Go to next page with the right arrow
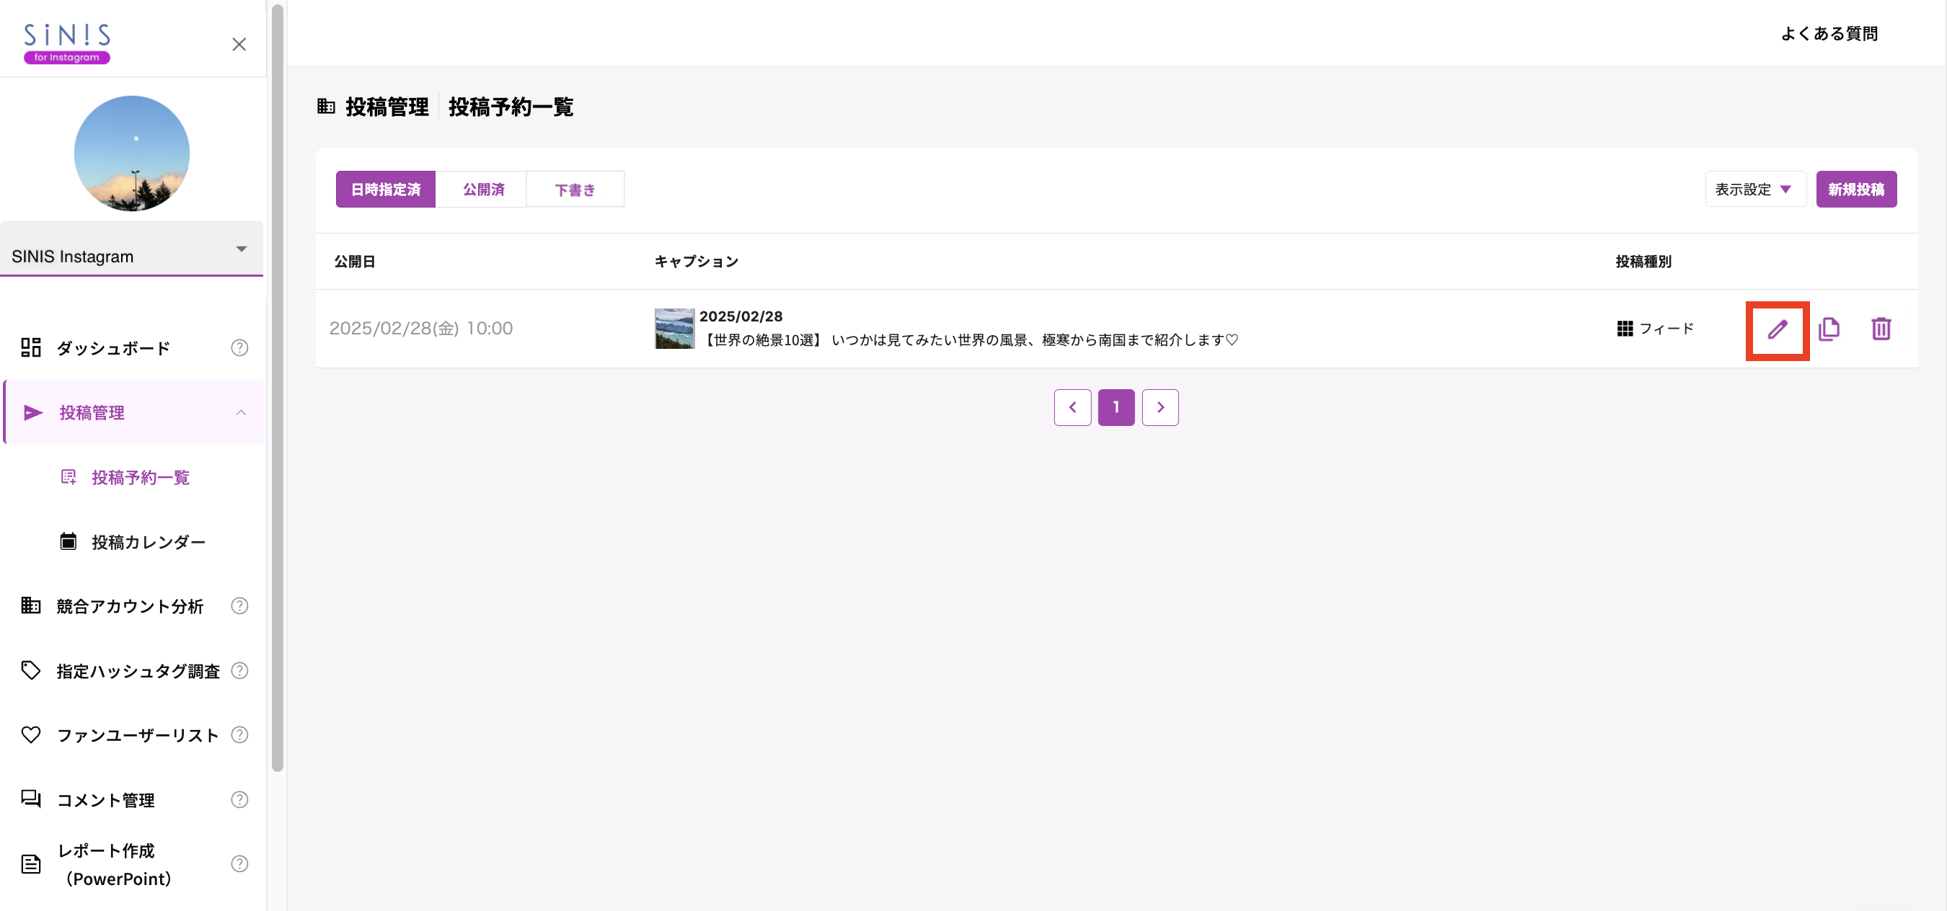The image size is (1947, 911). 1160,407
